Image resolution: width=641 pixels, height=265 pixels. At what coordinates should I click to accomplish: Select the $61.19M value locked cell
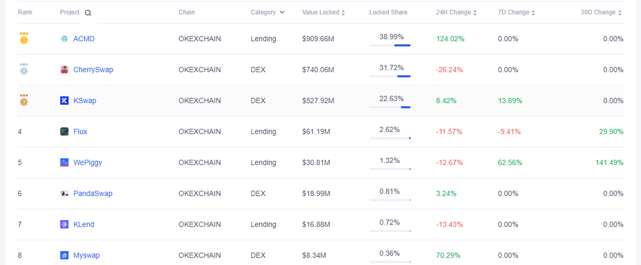coord(316,131)
